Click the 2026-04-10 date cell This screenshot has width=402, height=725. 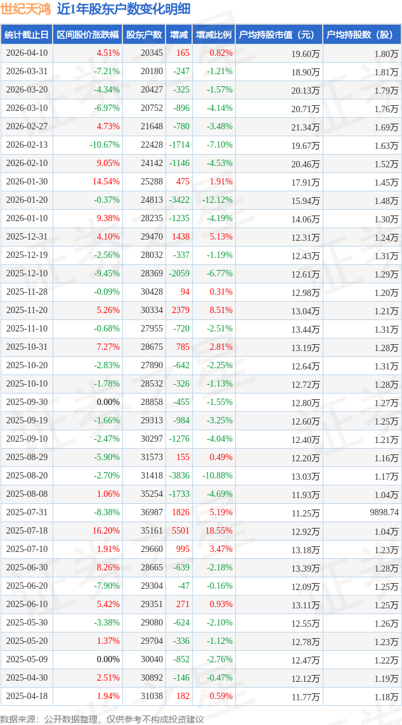click(x=27, y=53)
